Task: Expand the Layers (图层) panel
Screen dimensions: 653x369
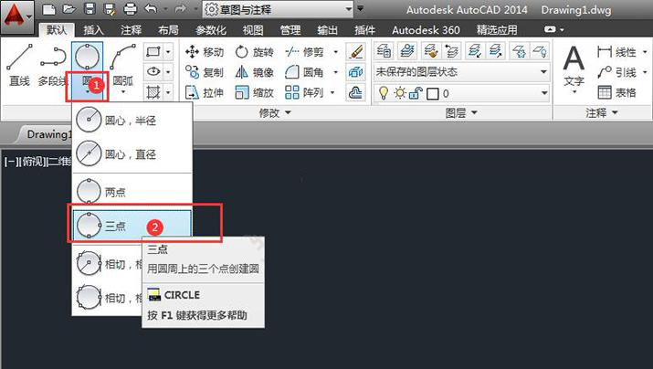Action: pos(461,113)
